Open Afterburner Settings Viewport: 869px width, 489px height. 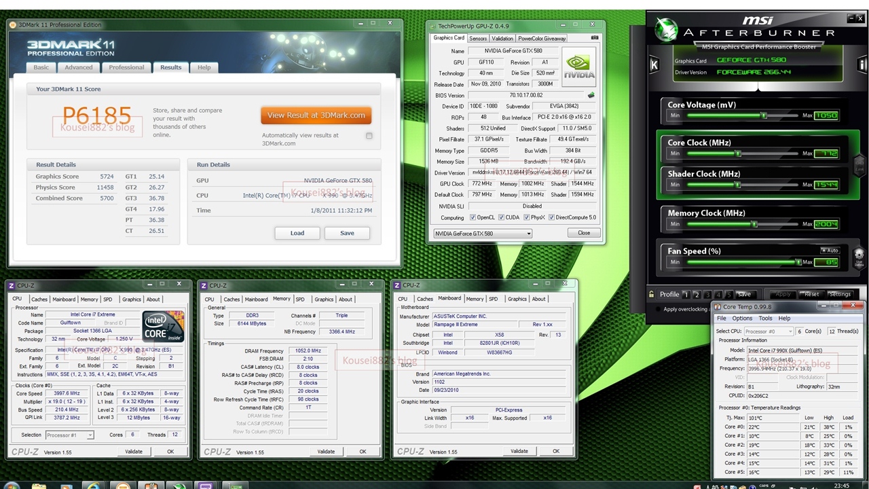(x=840, y=294)
